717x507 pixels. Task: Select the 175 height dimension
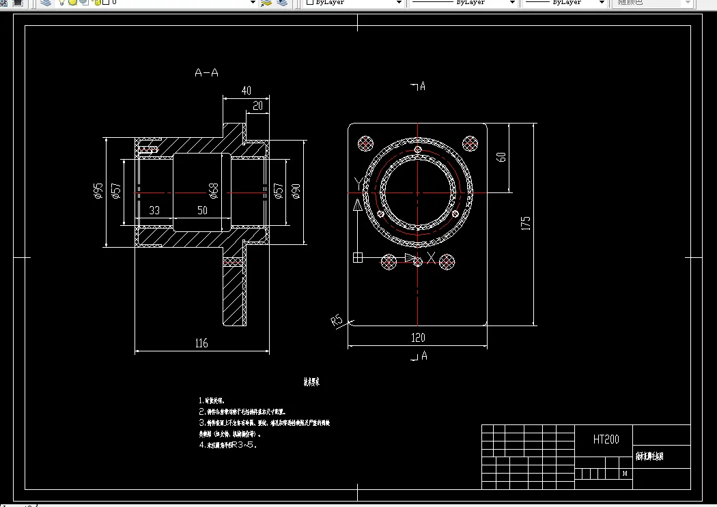526,223
